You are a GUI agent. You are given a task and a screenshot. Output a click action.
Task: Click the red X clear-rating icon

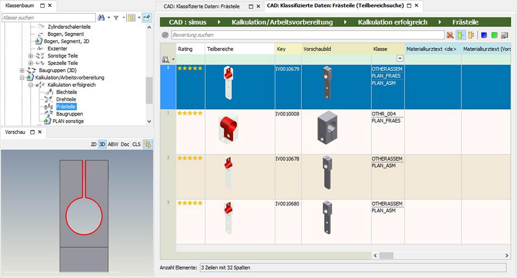[450, 35]
